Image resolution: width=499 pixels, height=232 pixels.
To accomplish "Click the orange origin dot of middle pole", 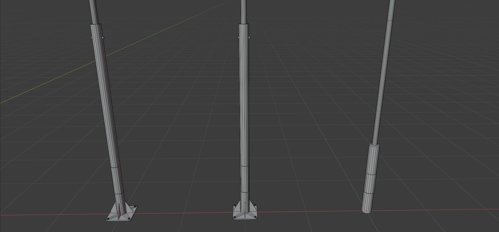I will point(245,212).
